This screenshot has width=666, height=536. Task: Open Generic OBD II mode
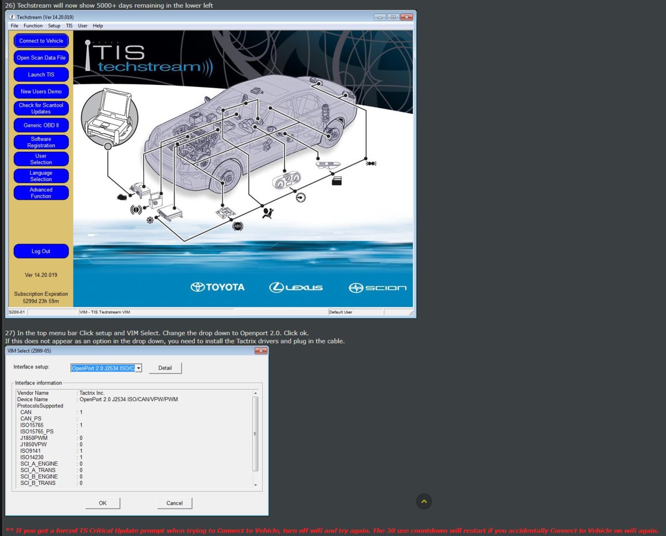[x=41, y=125]
